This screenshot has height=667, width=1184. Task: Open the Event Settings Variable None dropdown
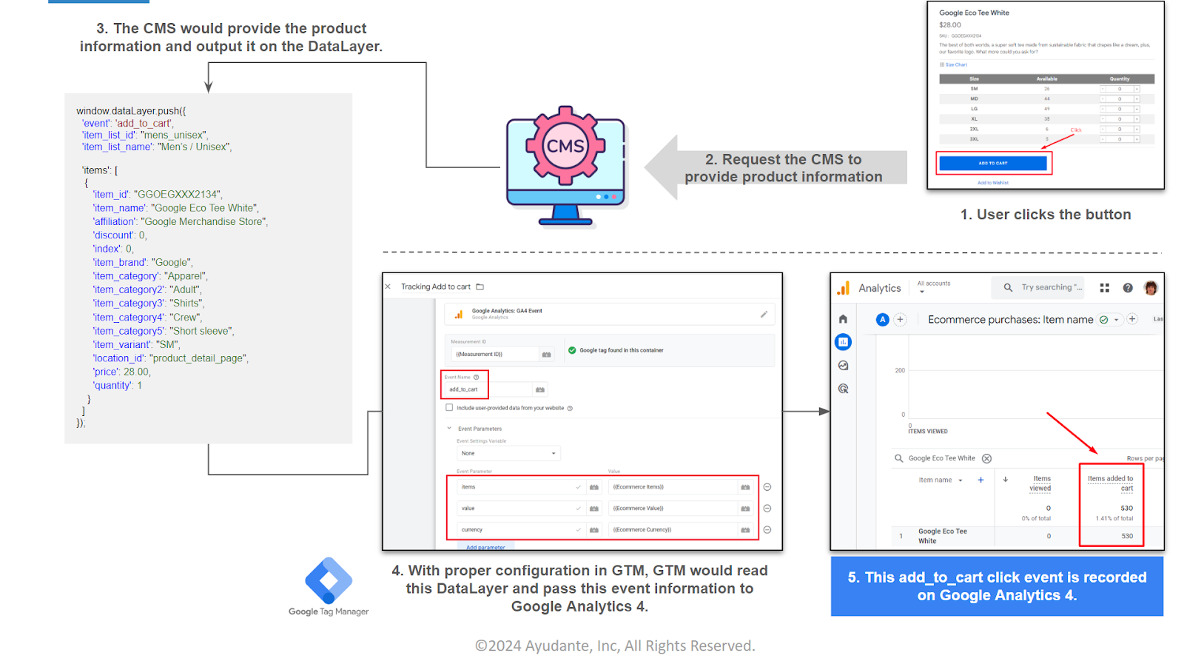[x=508, y=453]
